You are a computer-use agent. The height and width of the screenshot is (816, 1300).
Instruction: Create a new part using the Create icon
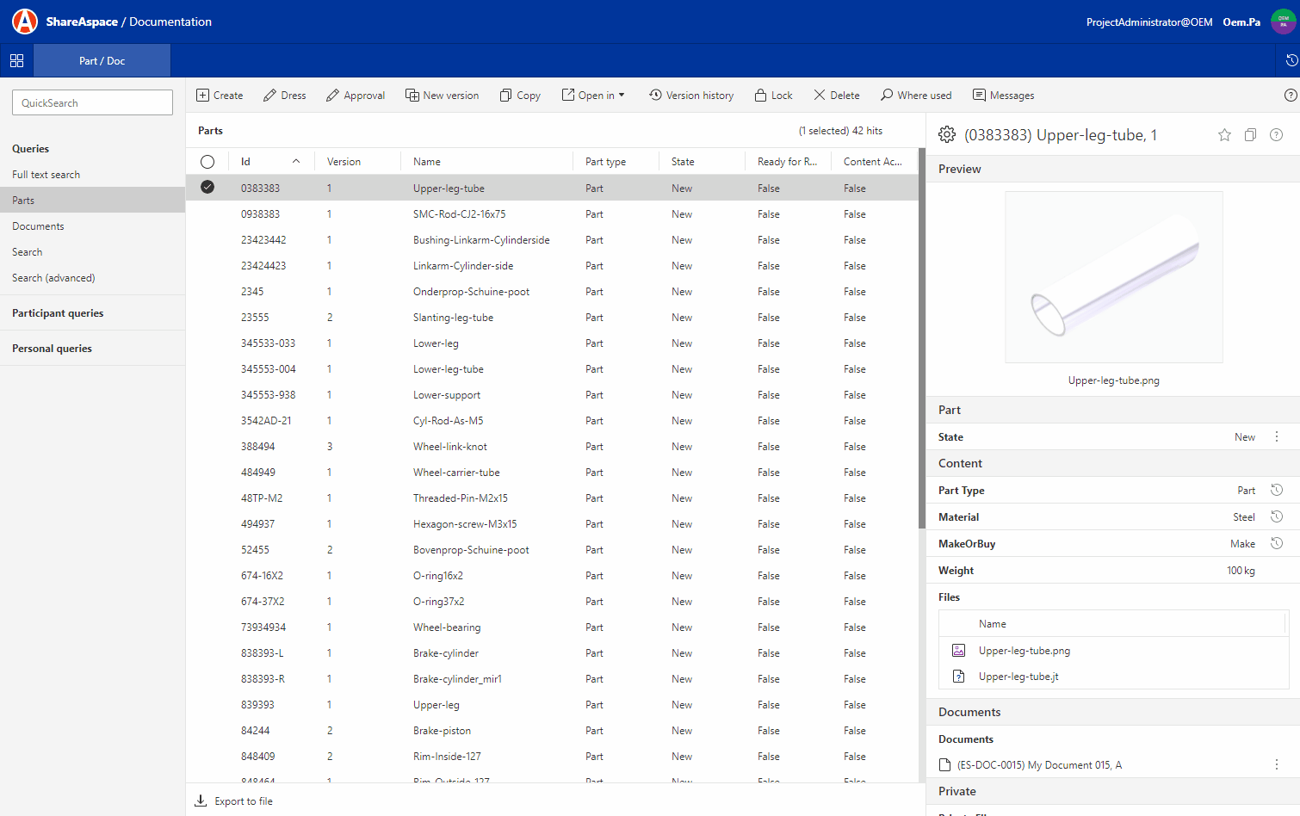[220, 95]
